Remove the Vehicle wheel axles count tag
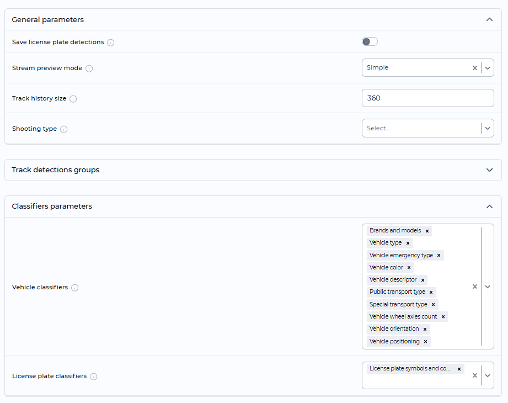The height and width of the screenshot is (403, 508). click(x=444, y=316)
